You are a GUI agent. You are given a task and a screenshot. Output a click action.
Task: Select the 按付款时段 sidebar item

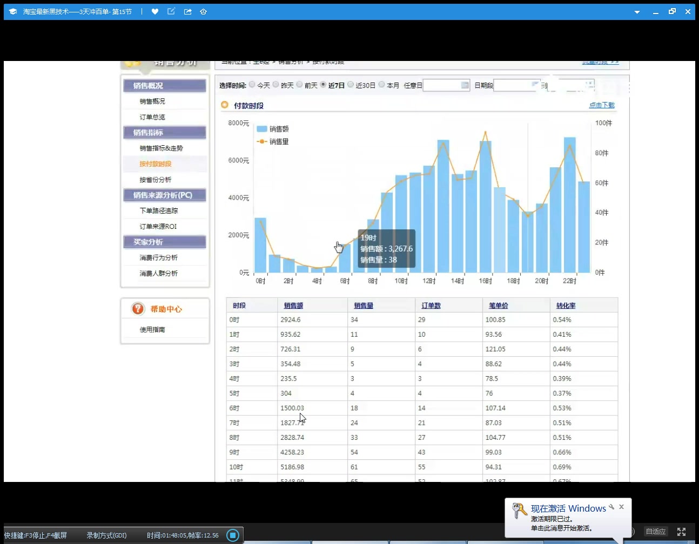coord(156,164)
